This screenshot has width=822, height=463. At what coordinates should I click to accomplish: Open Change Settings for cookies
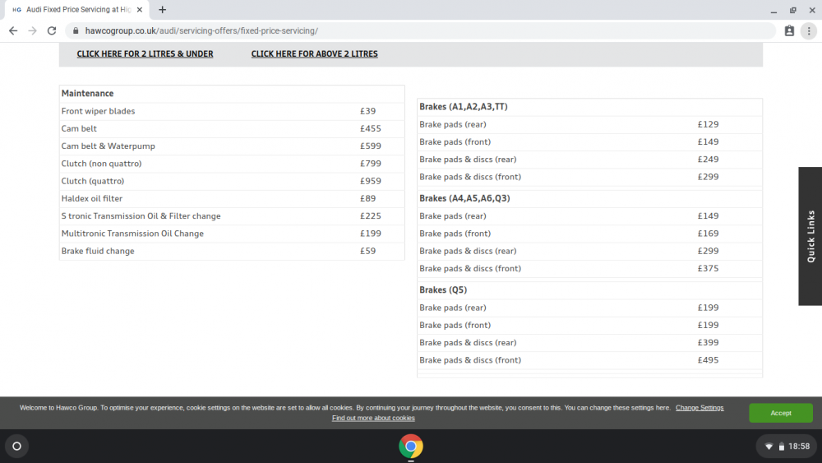(700, 408)
